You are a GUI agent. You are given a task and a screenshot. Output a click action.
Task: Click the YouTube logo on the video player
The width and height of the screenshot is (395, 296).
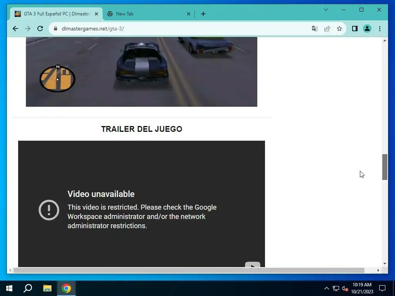(252, 264)
